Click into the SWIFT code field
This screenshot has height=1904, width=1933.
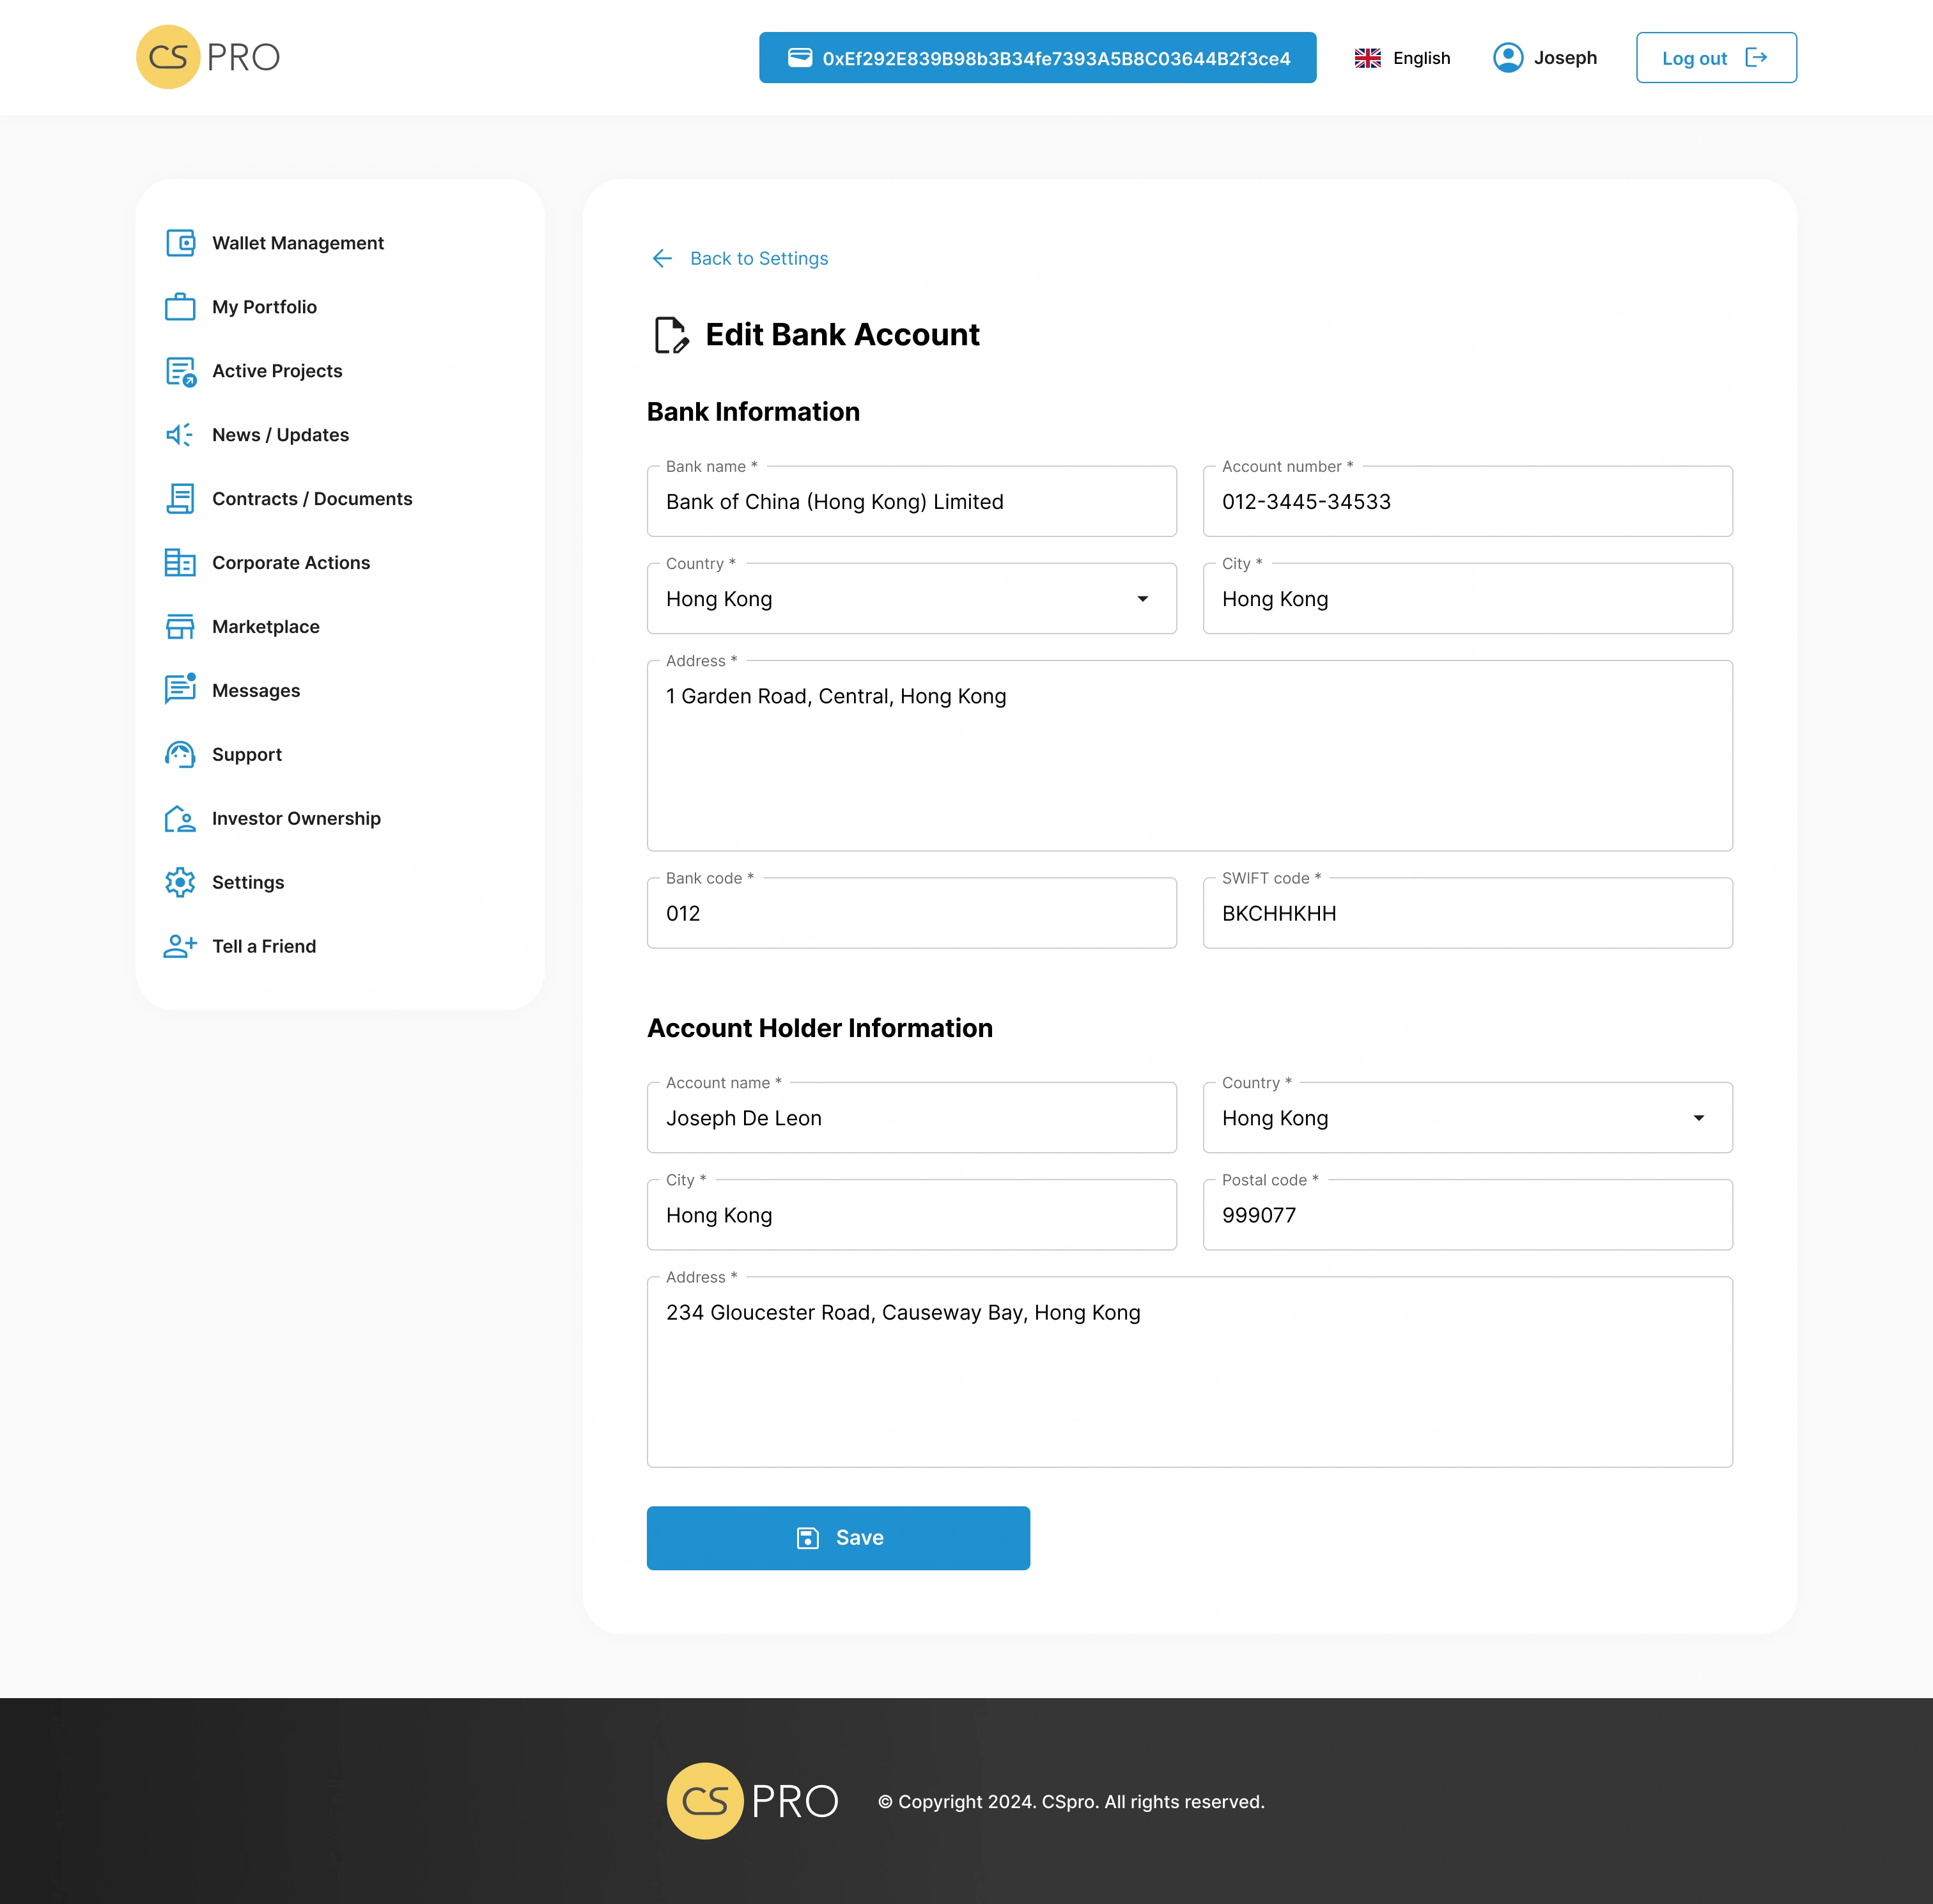(x=1466, y=914)
